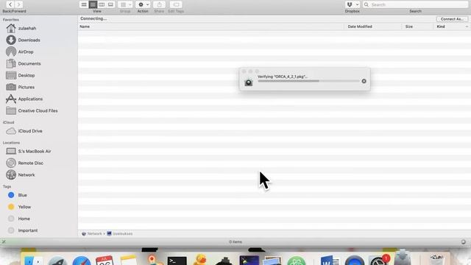Click the computer name in path bar

point(120,233)
